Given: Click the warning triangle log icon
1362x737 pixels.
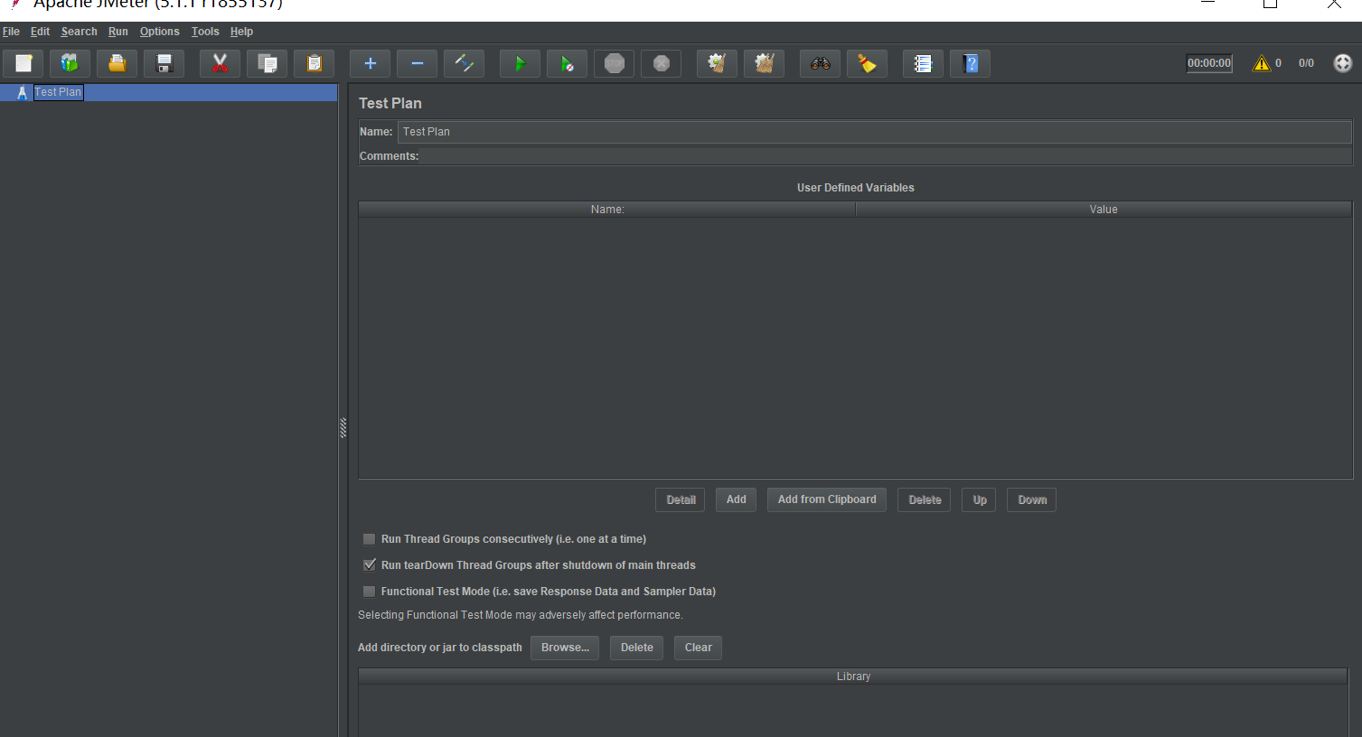Looking at the screenshot, I should [1261, 63].
